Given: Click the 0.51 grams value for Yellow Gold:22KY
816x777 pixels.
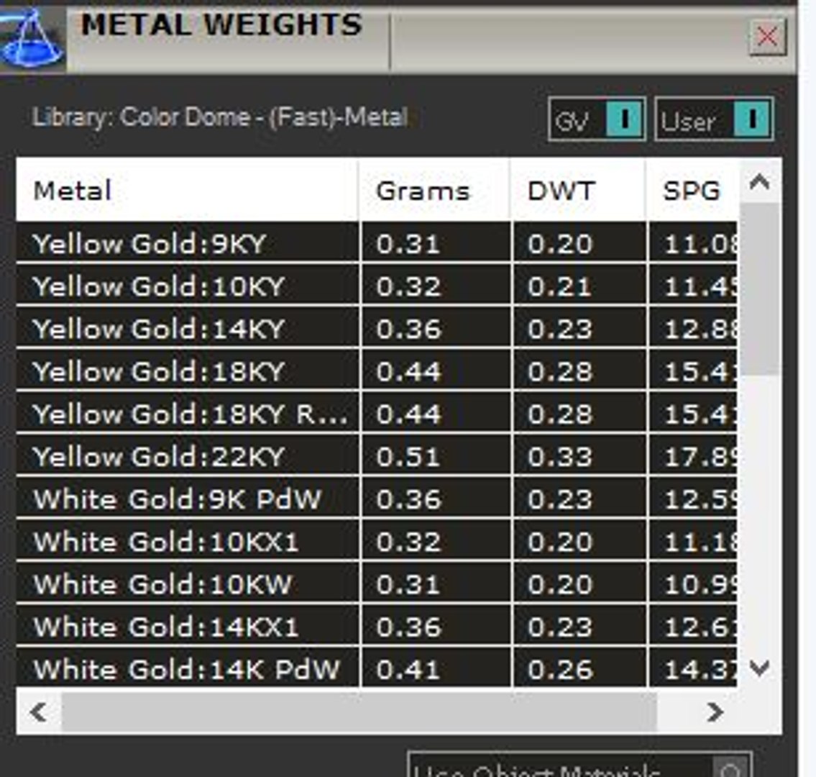Looking at the screenshot, I should click(408, 457).
